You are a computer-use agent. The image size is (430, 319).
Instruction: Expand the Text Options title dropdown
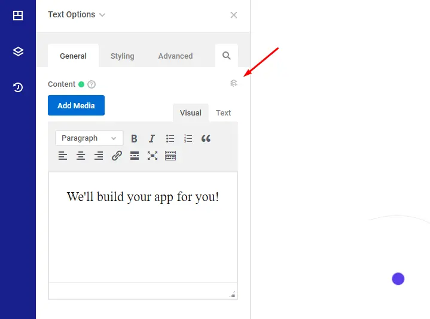[102, 15]
